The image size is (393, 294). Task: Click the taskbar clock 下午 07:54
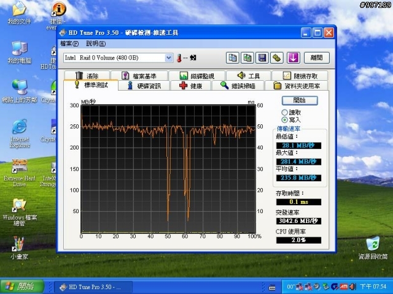(x=373, y=287)
